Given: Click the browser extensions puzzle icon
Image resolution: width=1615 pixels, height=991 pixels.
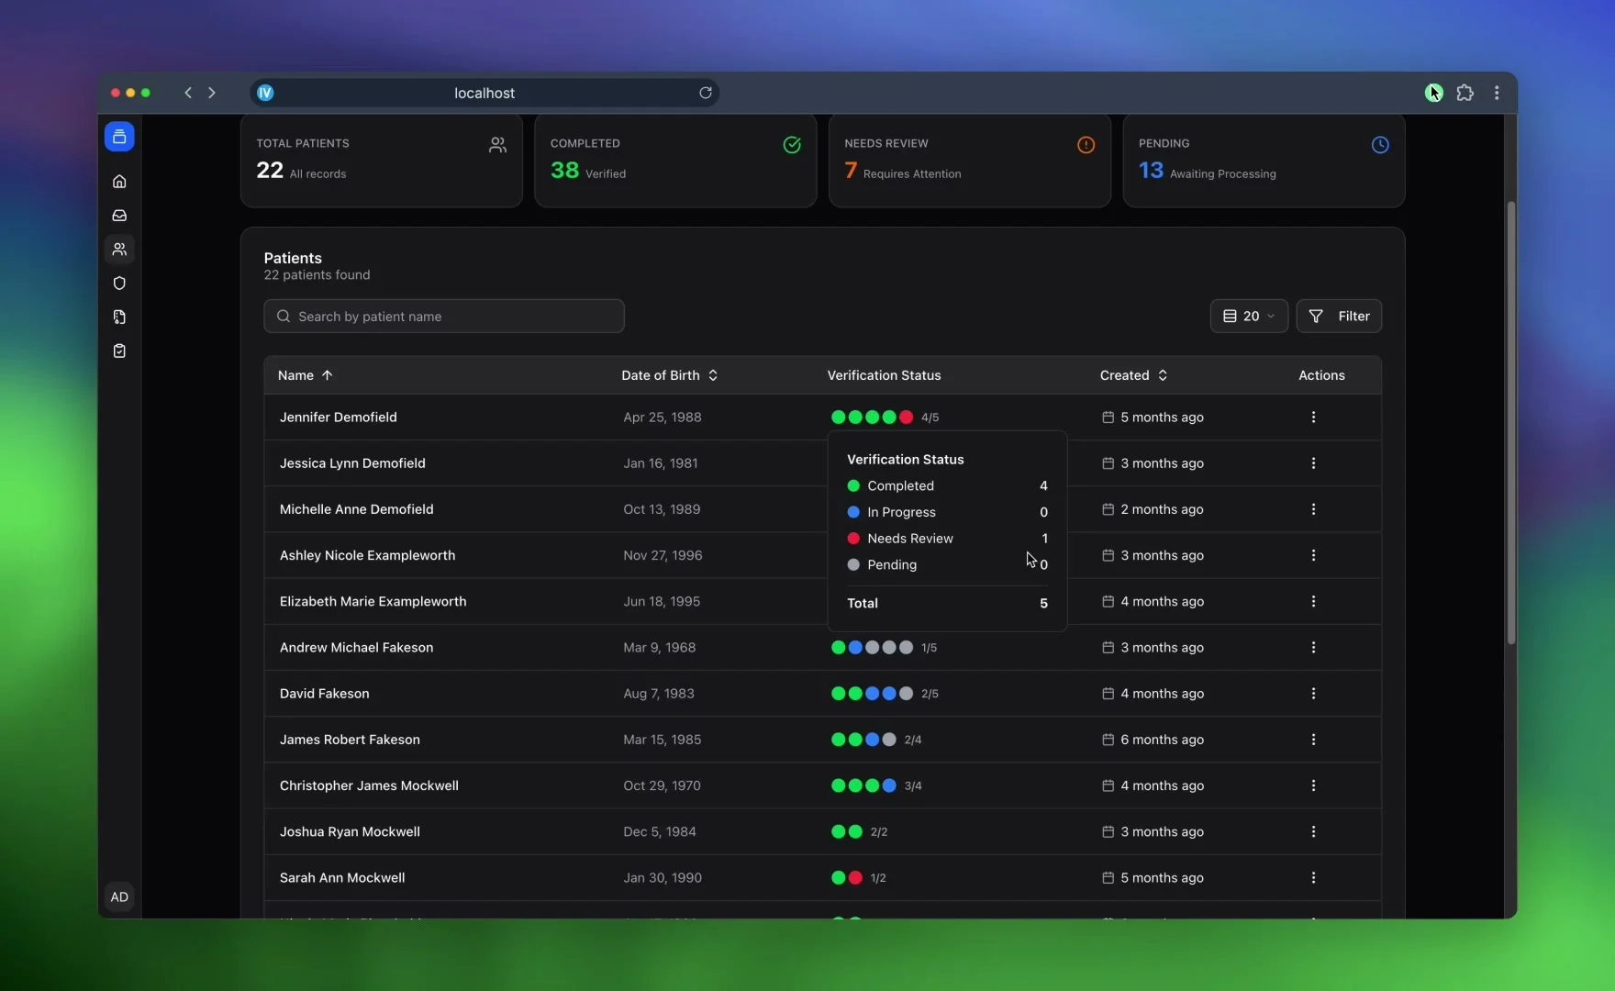Looking at the screenshot, I should click(x=1465, y=93).
